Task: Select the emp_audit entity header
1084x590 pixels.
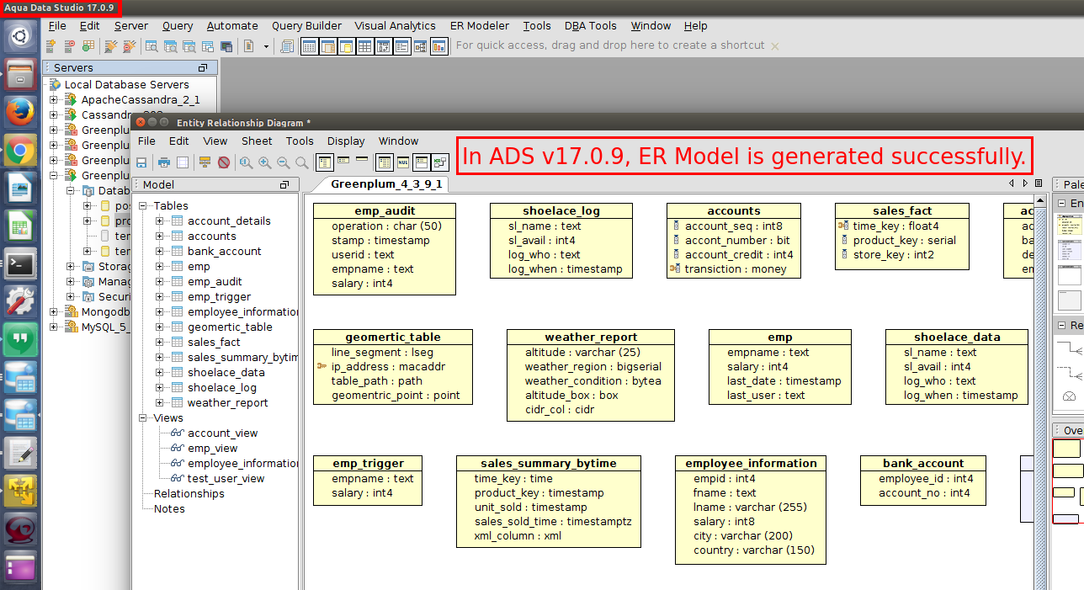Action: point(385,211)
